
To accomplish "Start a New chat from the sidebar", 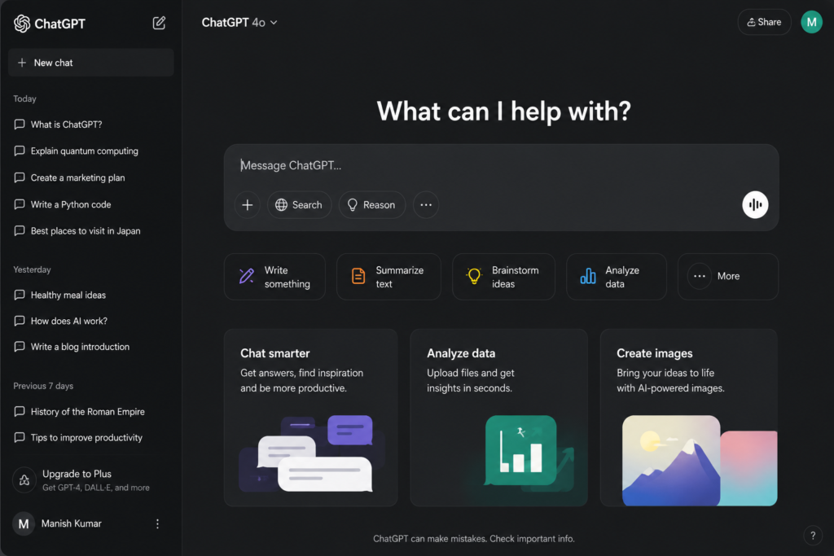I will pyautogui.click(x=91, y=63).
